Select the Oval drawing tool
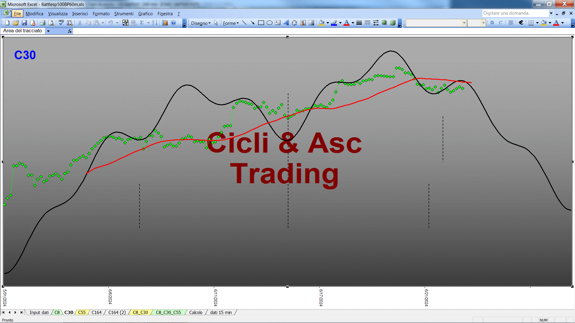 [269, 23]
